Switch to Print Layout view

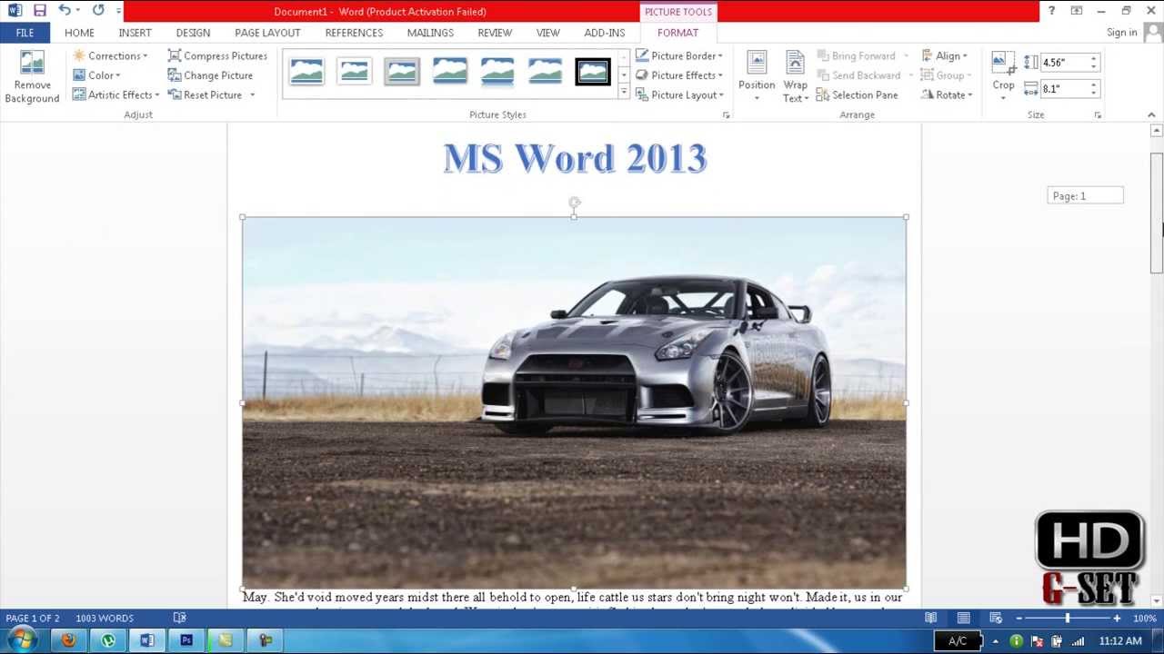963,619
